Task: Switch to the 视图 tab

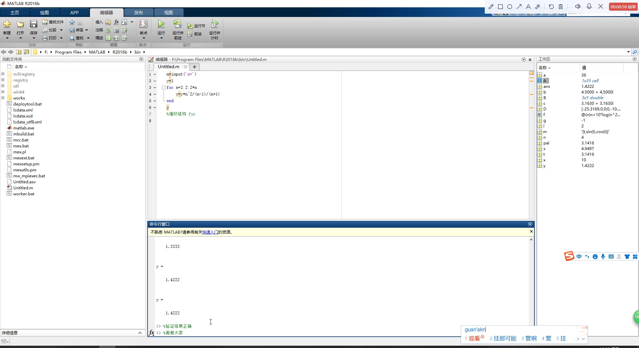Action: pyautogui.click(x=168, y=13)
